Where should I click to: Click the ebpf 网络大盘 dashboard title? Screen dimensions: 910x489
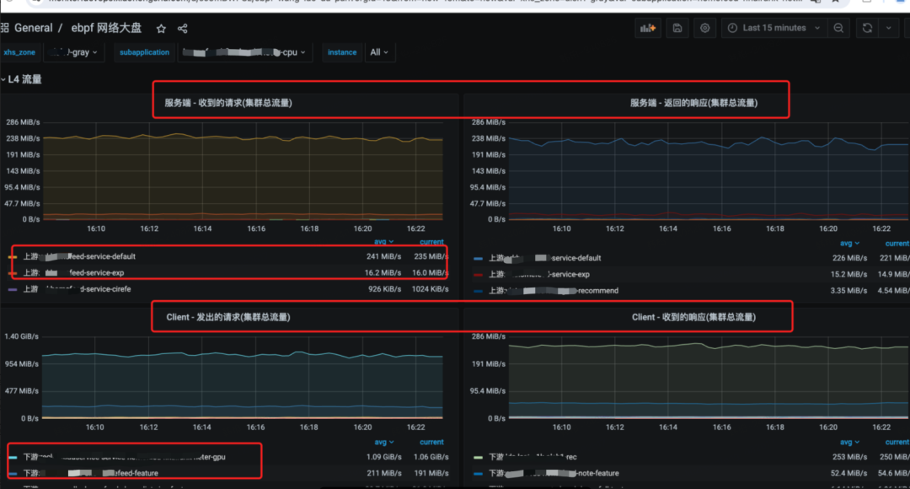tap(106, 28)
